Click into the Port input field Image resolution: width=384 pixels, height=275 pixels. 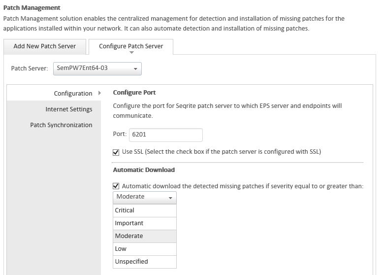(166, 135)
